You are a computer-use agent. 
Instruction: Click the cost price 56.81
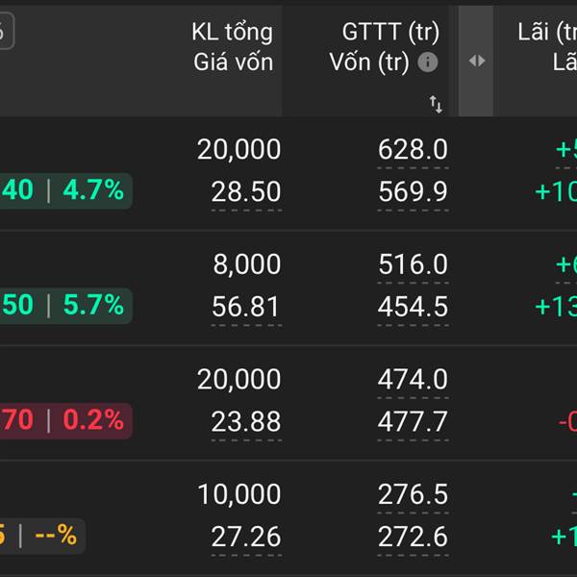tap(246, 307)
